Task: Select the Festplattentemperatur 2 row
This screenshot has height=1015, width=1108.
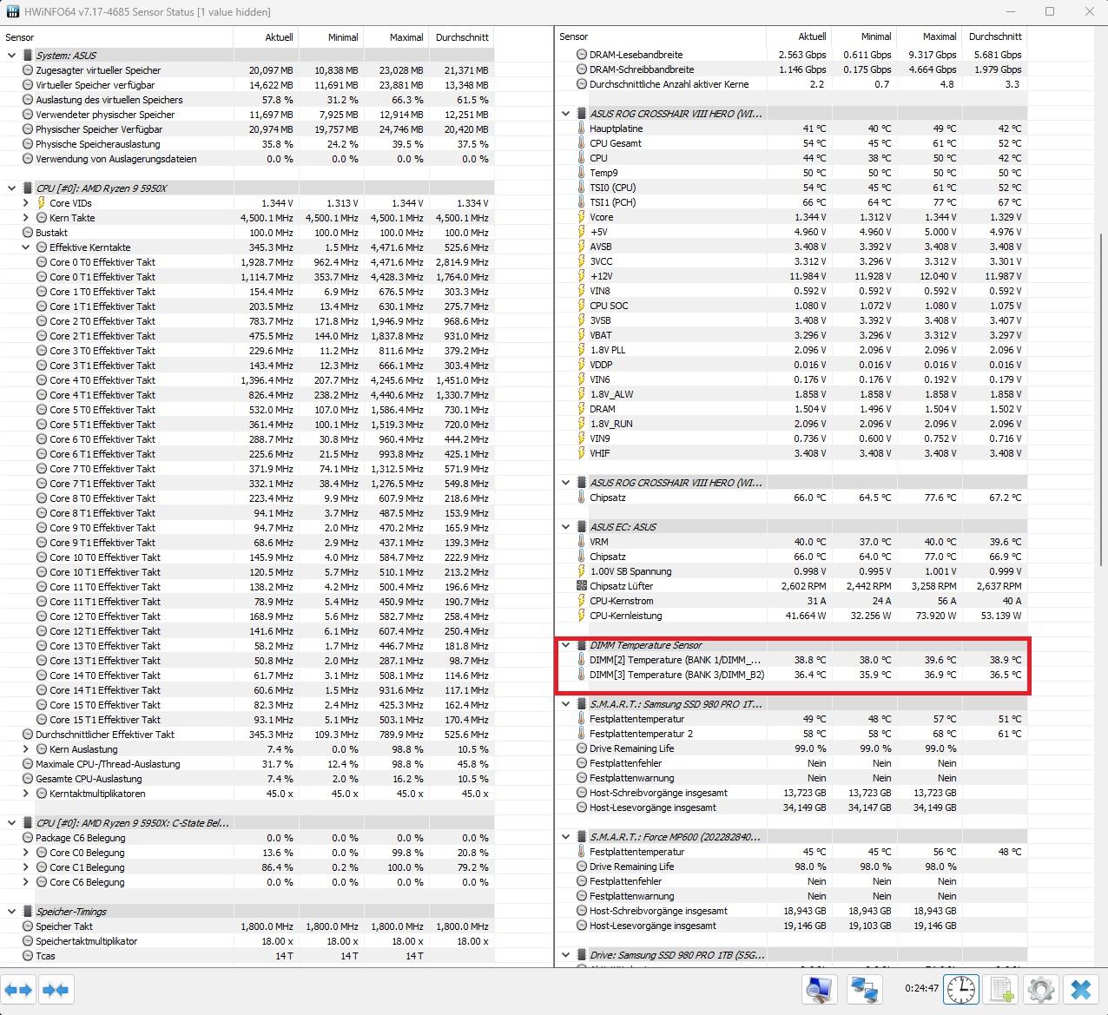Action: [791, 734]
